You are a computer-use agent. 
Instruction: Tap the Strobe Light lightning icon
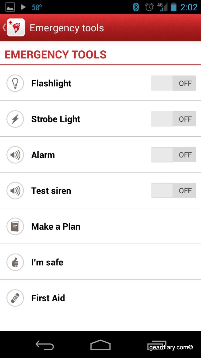click(x=15, y=119)
